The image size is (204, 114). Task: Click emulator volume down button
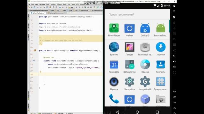click(x=174, y=61)
